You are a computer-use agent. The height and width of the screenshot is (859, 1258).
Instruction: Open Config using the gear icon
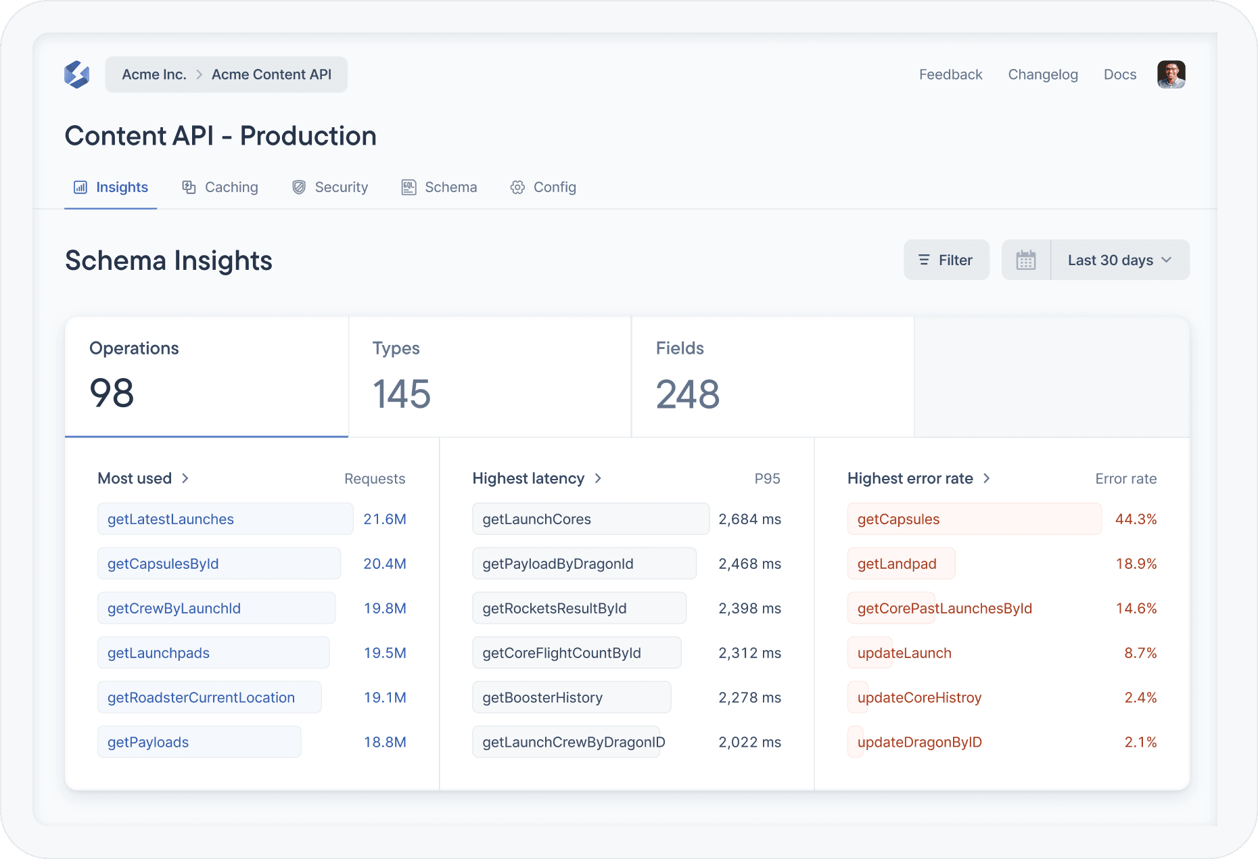(517, 187)
